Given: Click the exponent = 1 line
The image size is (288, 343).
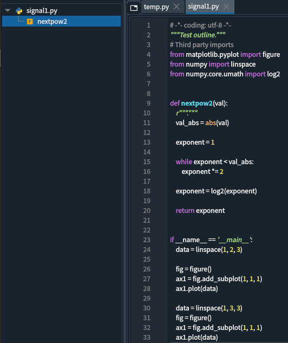Looking at the screenshot, I should click(195, 142).
